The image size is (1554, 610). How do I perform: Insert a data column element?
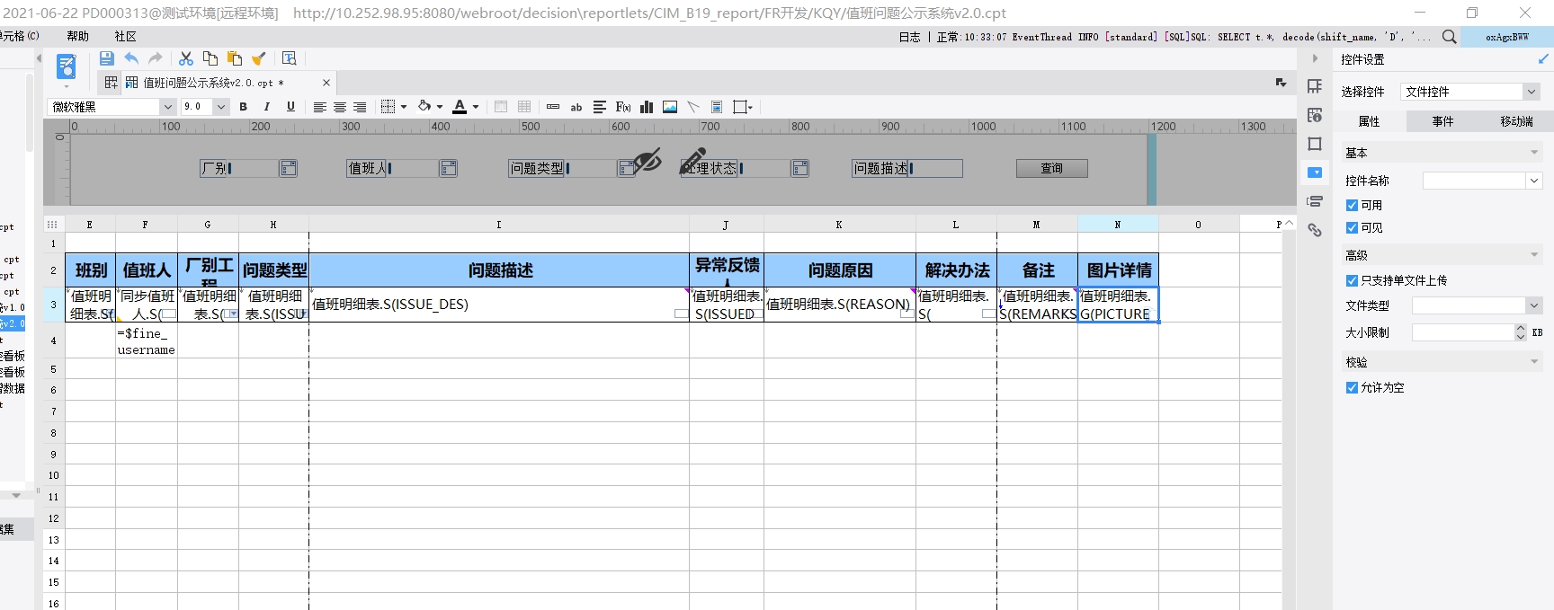[x=553, y=107]
